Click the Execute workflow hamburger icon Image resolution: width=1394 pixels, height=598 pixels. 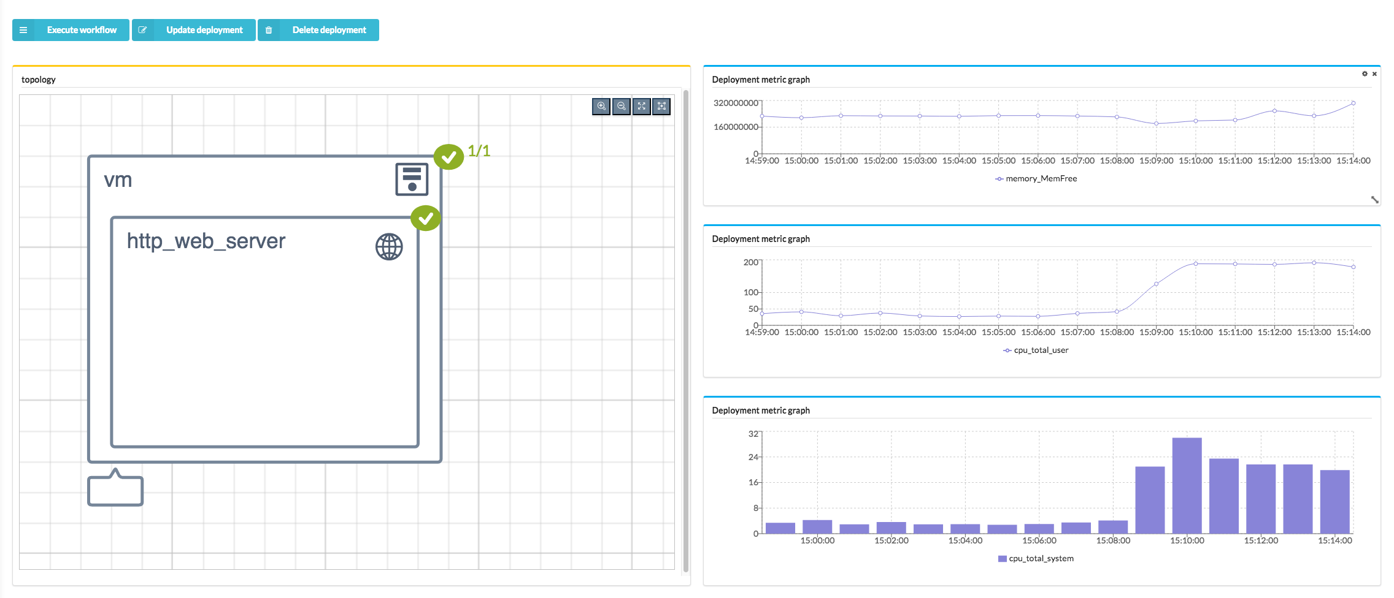pos(23,30)
